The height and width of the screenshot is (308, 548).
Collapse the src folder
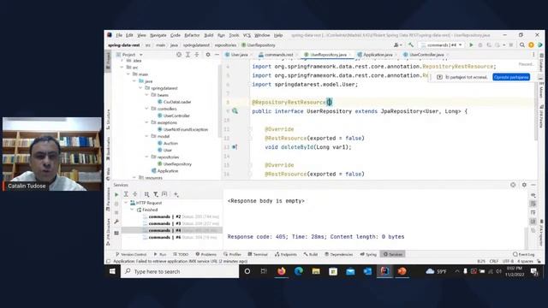pos(122,68)
